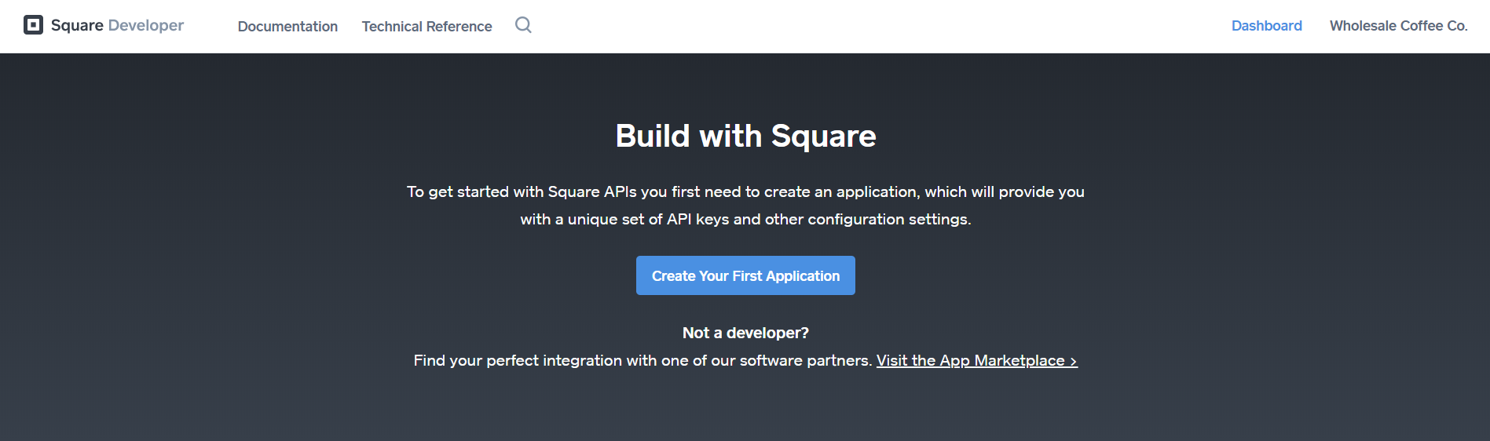The width and height of the screenshot is (1490, 441).
Task: Open search with the magnifier icon
Action: [523, 25]
